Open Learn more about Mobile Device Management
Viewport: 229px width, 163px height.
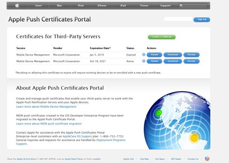click(x=46, y=107)
